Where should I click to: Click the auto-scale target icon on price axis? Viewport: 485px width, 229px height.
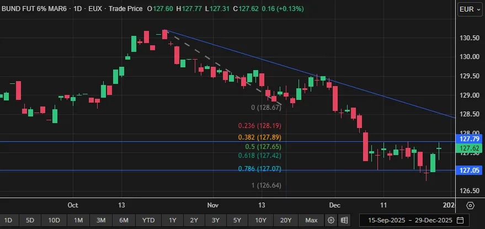point(470,205)
